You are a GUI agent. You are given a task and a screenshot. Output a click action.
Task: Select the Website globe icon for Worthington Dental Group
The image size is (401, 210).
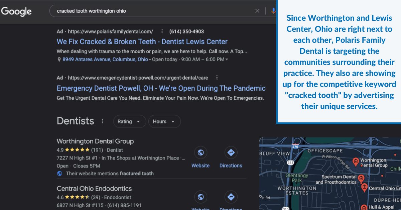(x=200, y=152)
